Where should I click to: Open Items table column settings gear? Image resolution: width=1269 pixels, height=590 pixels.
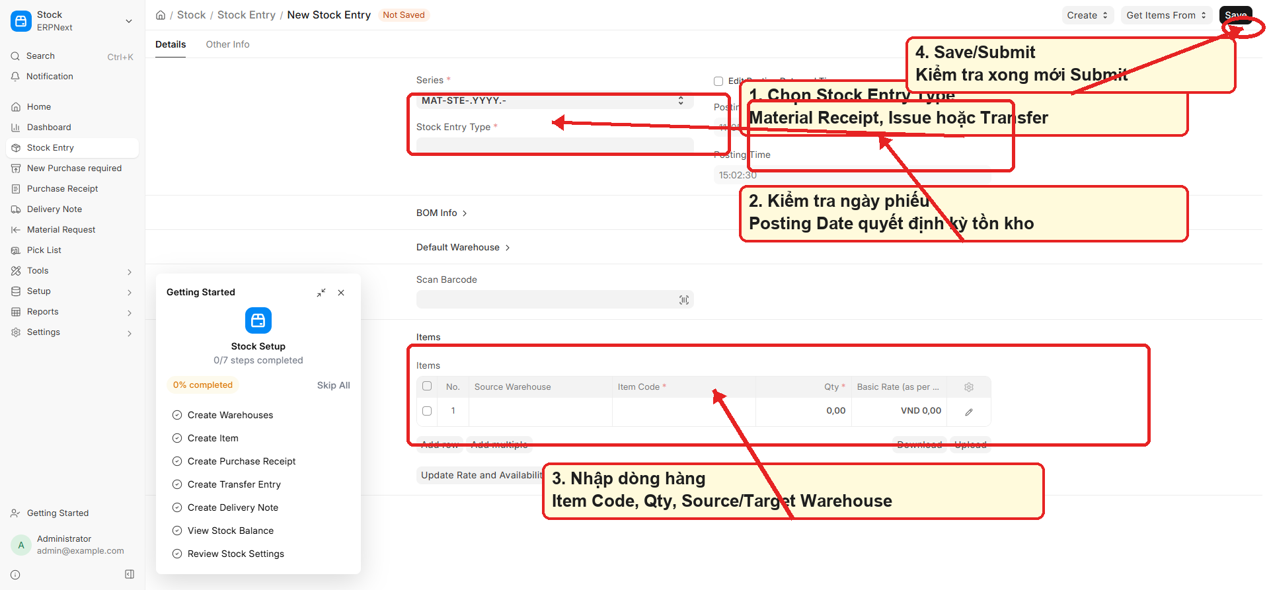969,387
